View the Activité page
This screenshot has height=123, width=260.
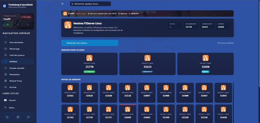point(18,87)
